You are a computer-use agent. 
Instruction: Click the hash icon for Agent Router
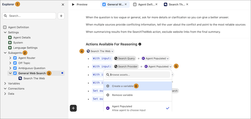click(x=15, y=58)
